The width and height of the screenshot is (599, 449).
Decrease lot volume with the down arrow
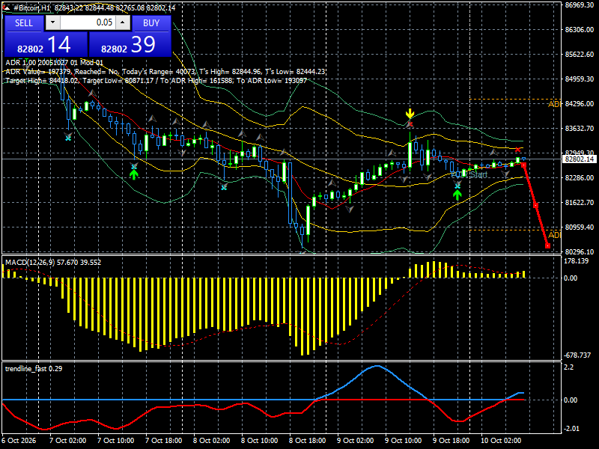coord(52,23)
